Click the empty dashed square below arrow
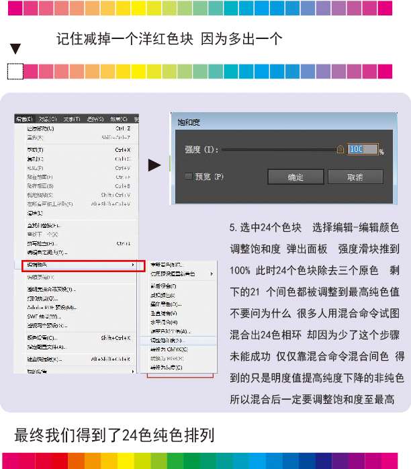This screenshot has width=411, height=469. [x=15, y=71]
